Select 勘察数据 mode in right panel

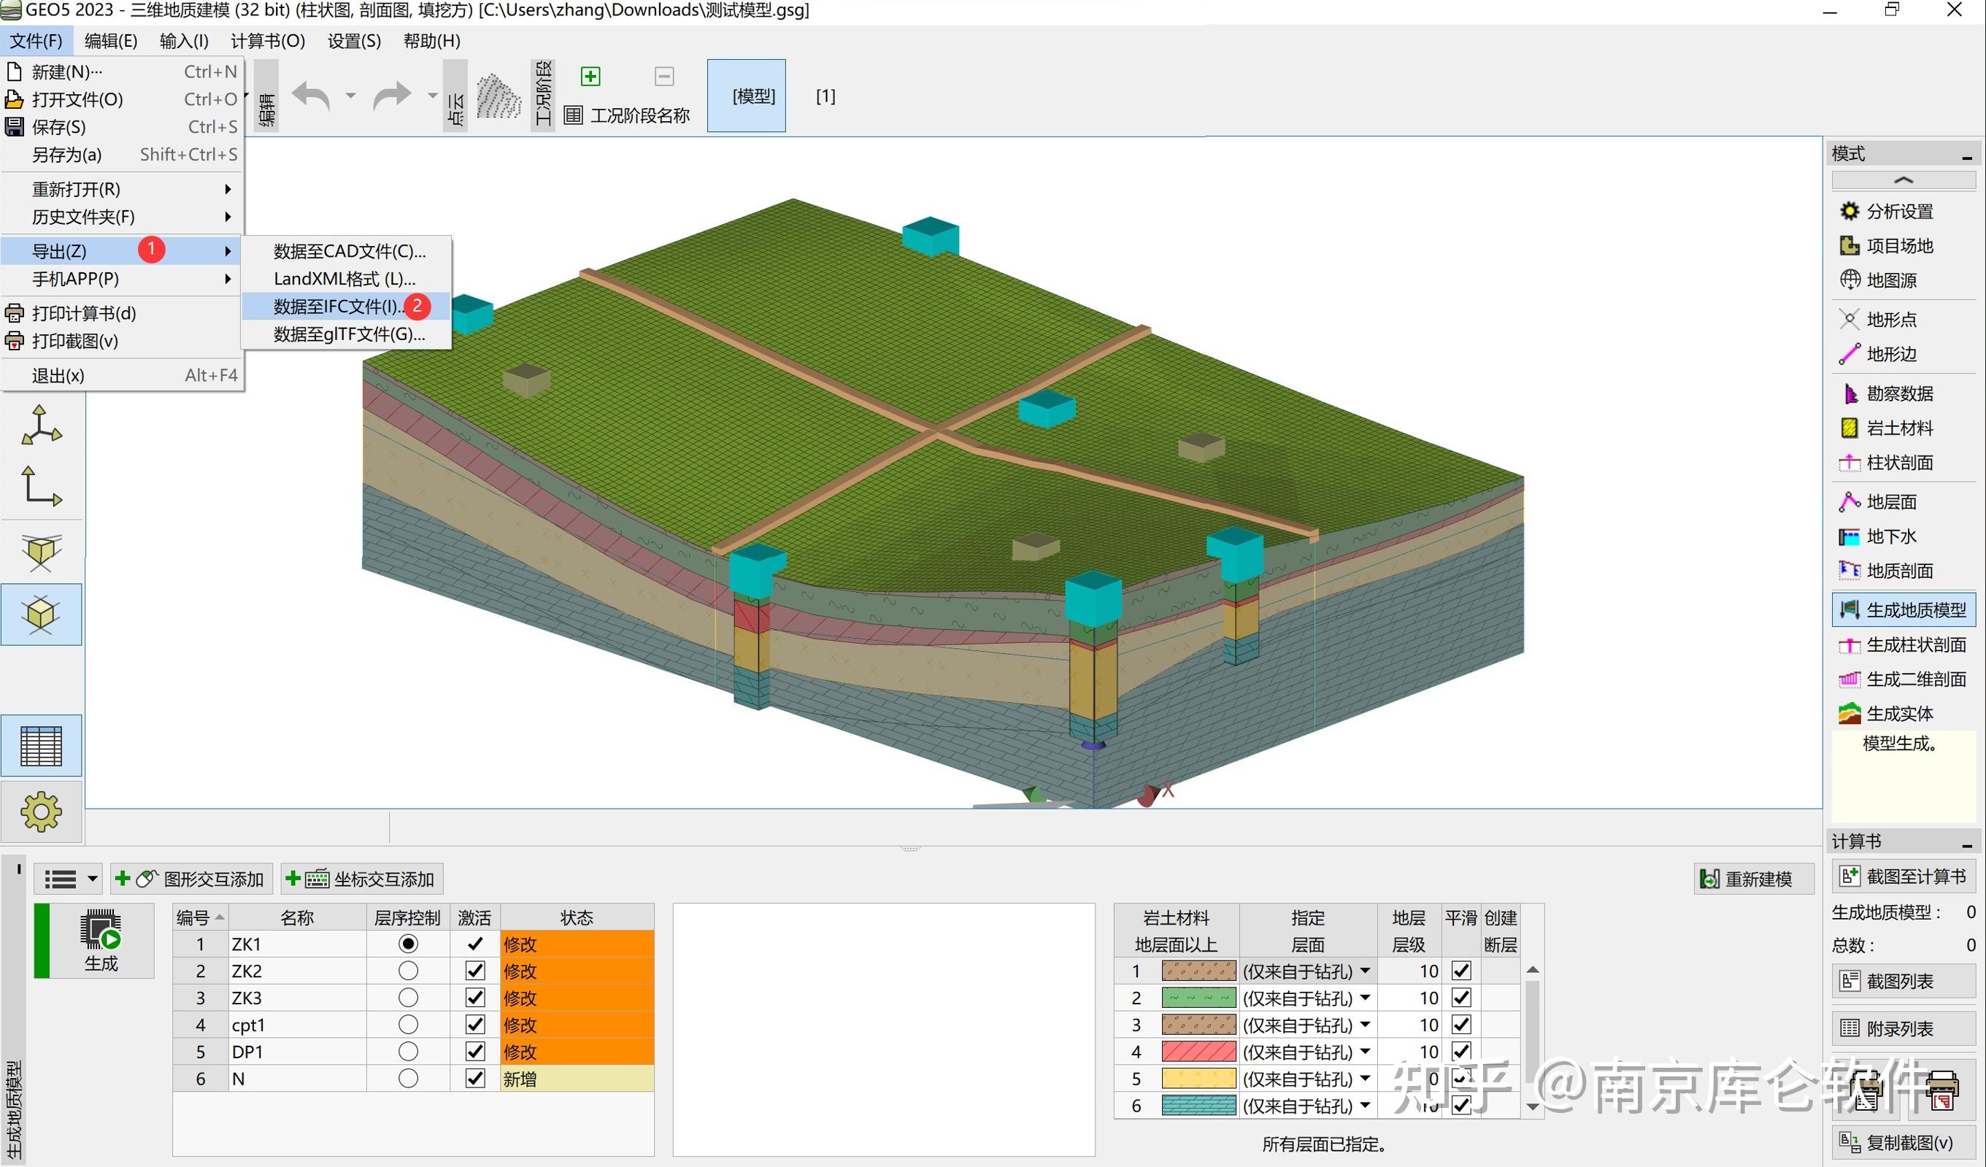tap(1898, 393)
